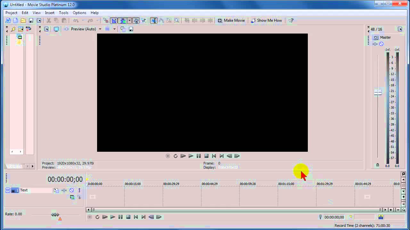Viewport: 410px width, 230px height.
Task: Click the timeline horizontal scrollbar
Action: [x=237, y=210]
